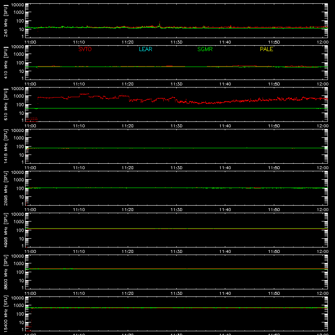
Task: Click the 11:00 time label under 610 MHz panel
Action: click(30, 126)
